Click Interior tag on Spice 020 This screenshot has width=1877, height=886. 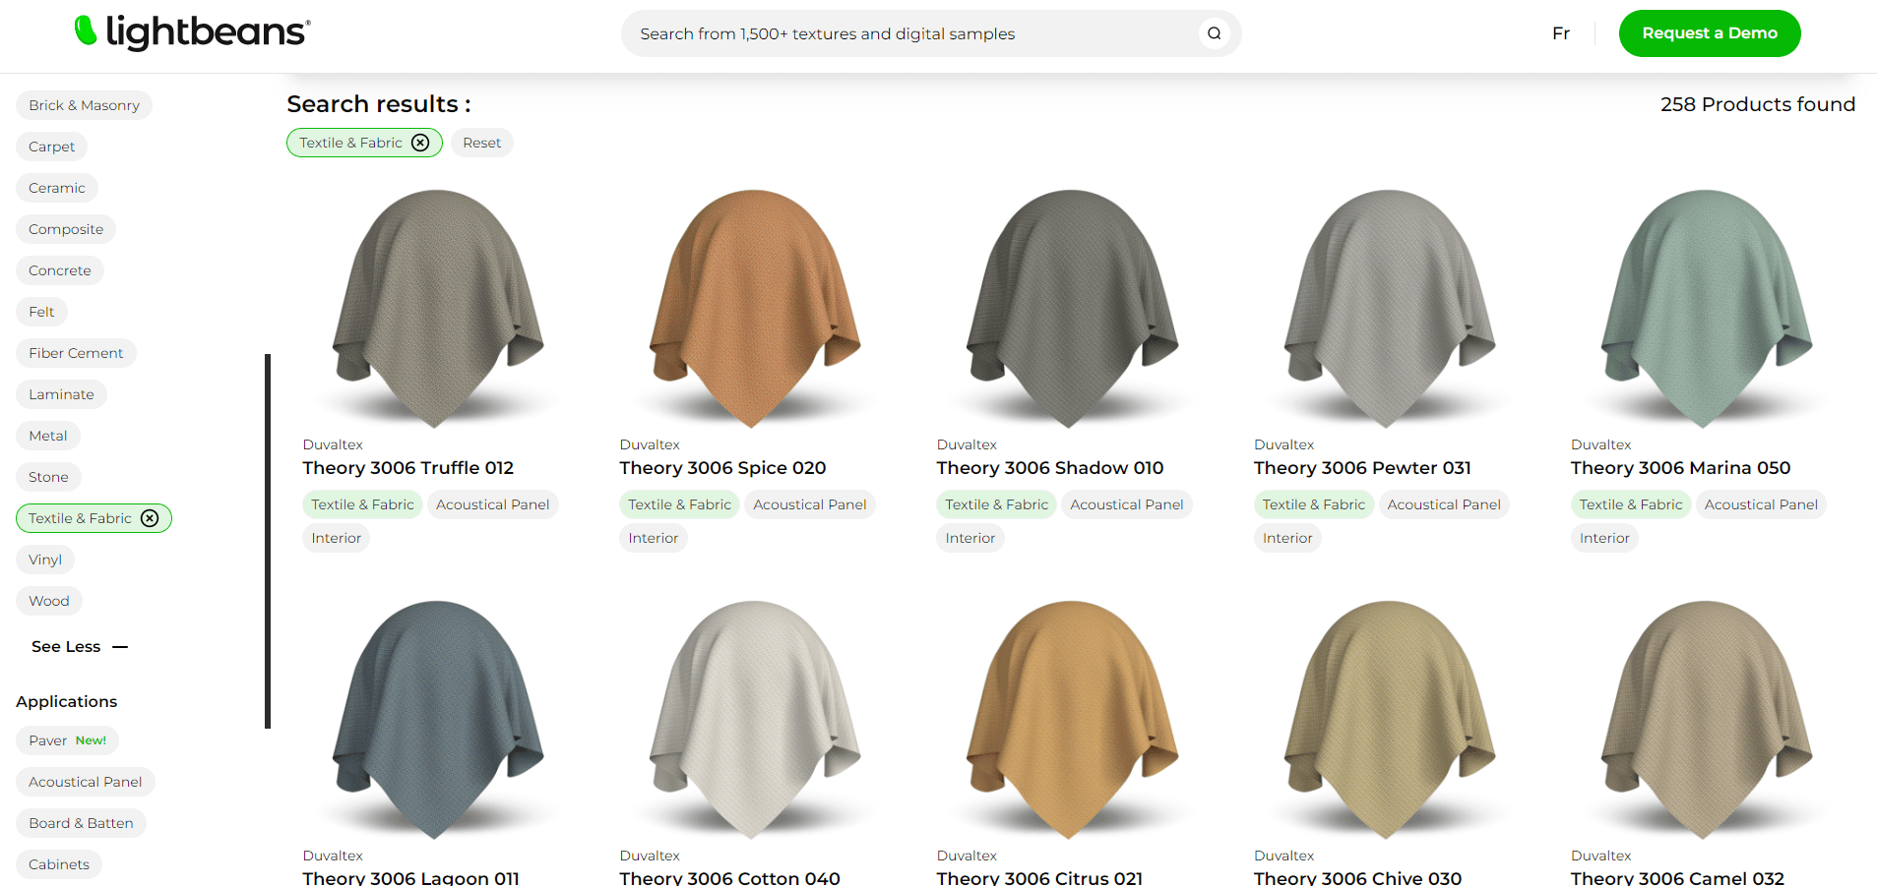point(653,538)
